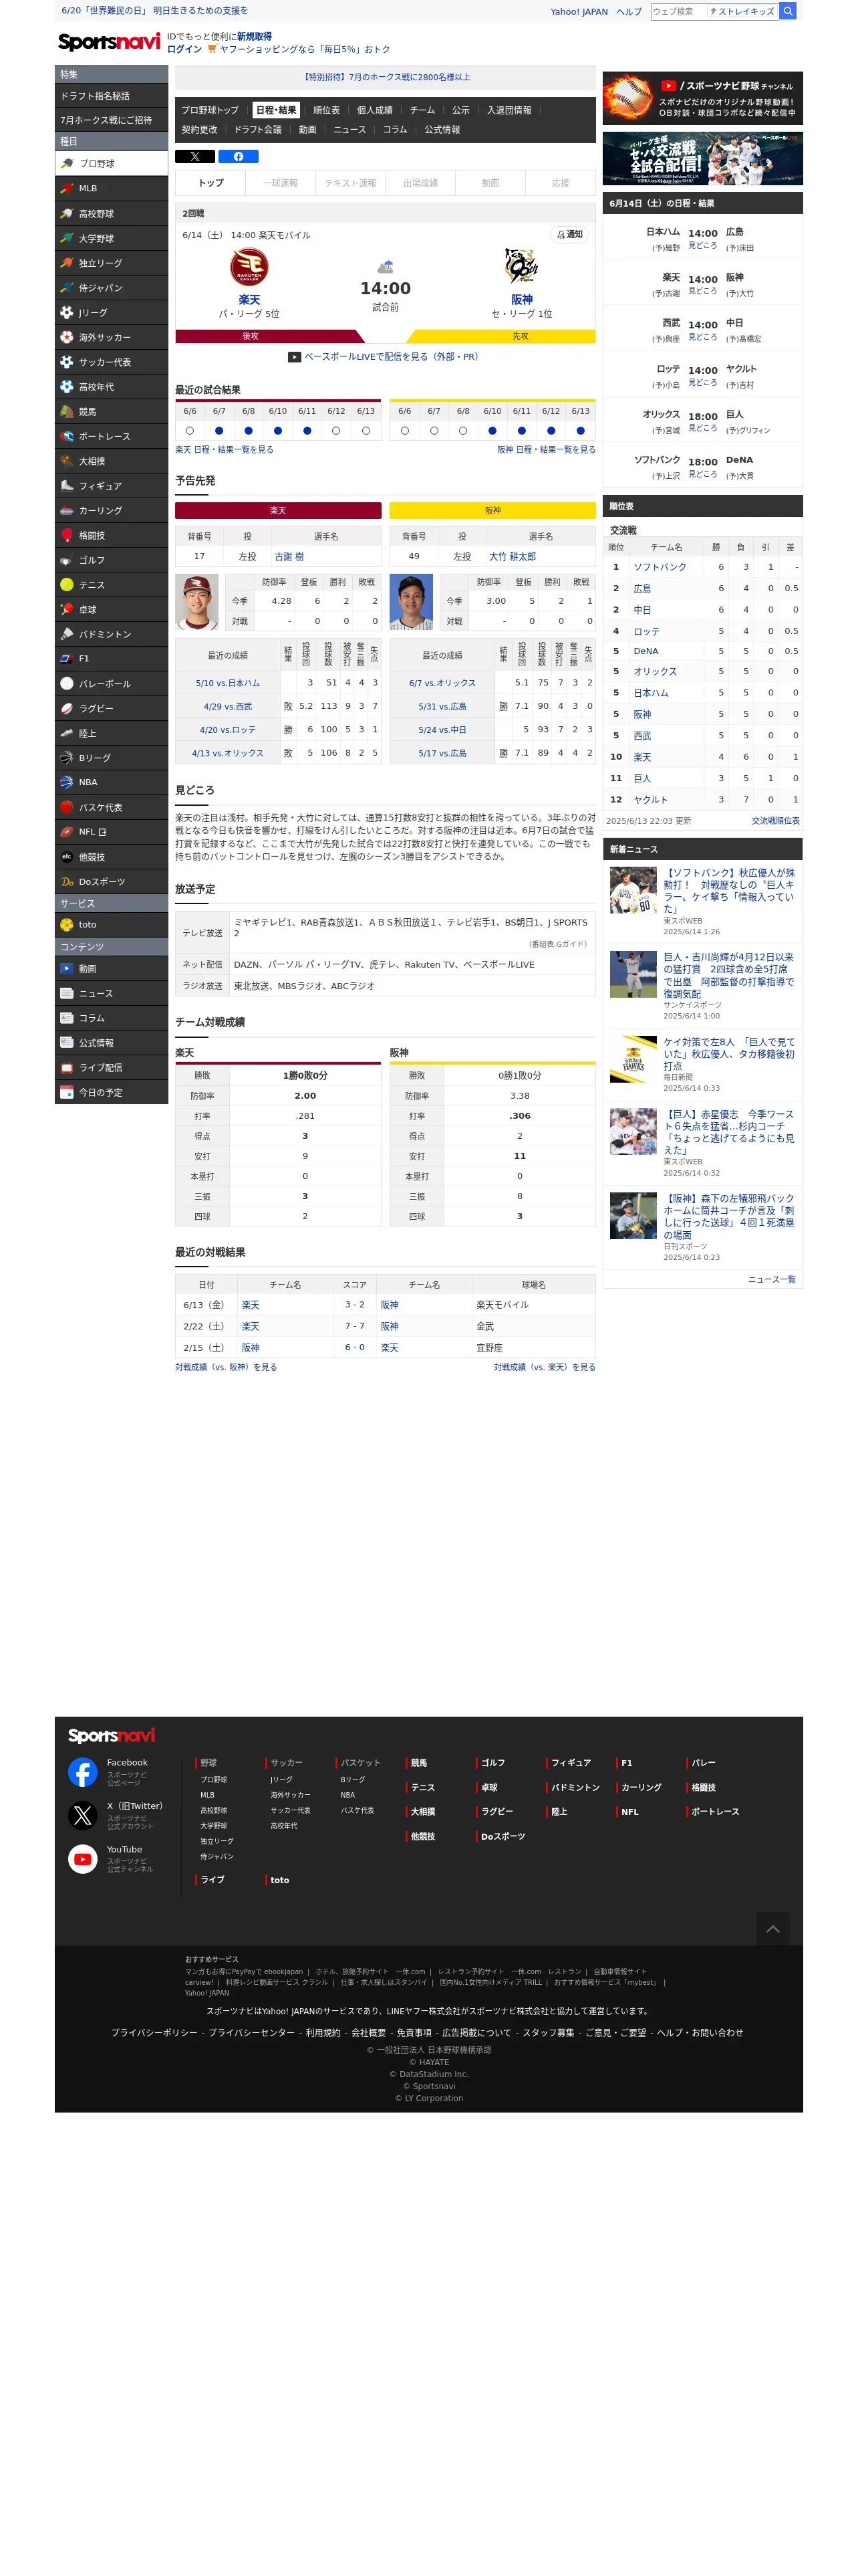Open toto service in sidebar
The image size is (858, 2576).
(x=111, y=925)
